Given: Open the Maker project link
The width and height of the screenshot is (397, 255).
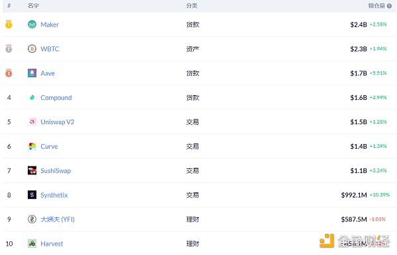Looking at the screenshot, I should pos(50,24).
